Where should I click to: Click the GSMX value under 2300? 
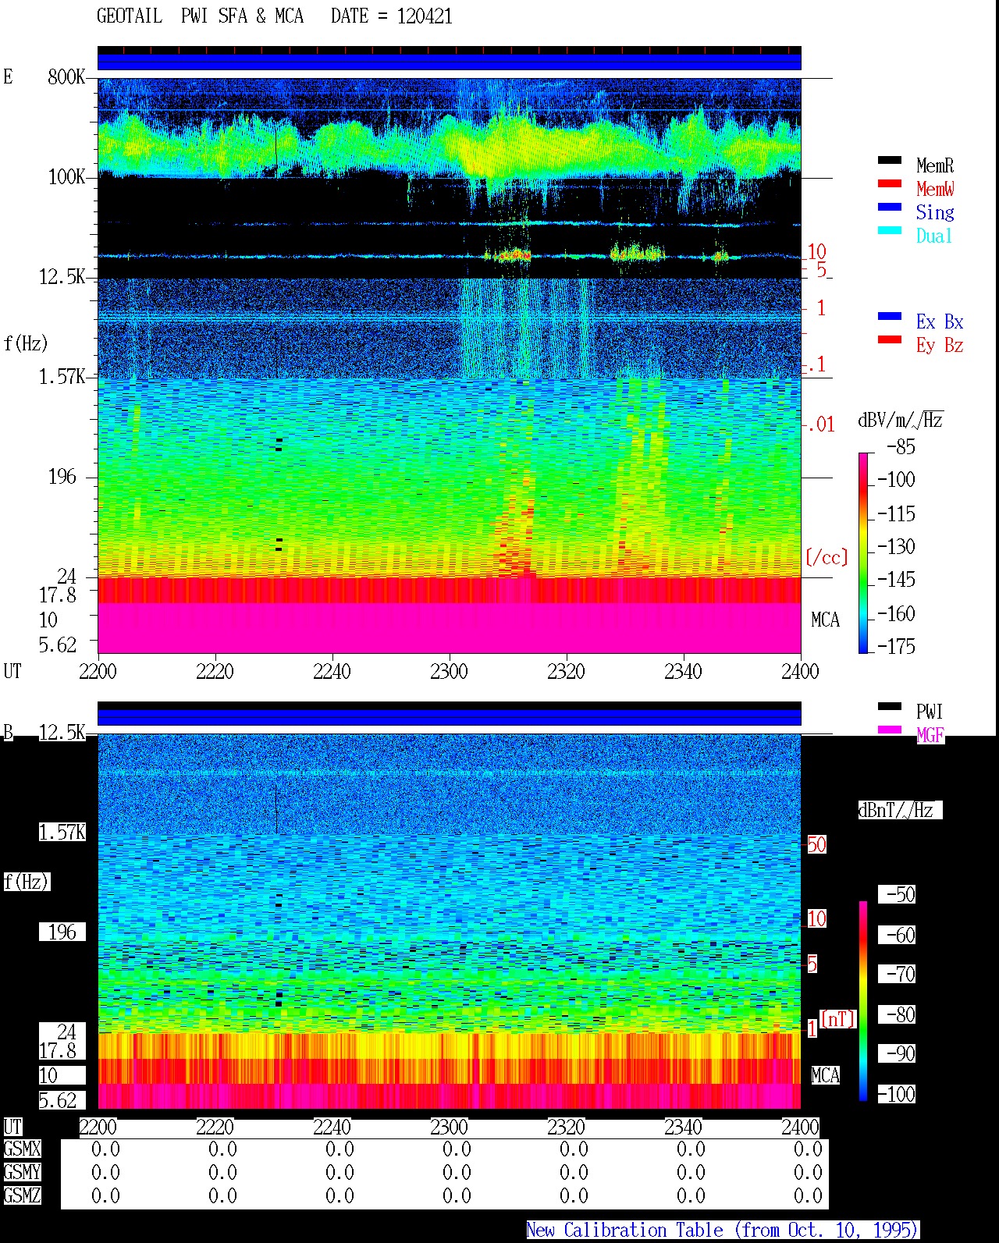457,1149
